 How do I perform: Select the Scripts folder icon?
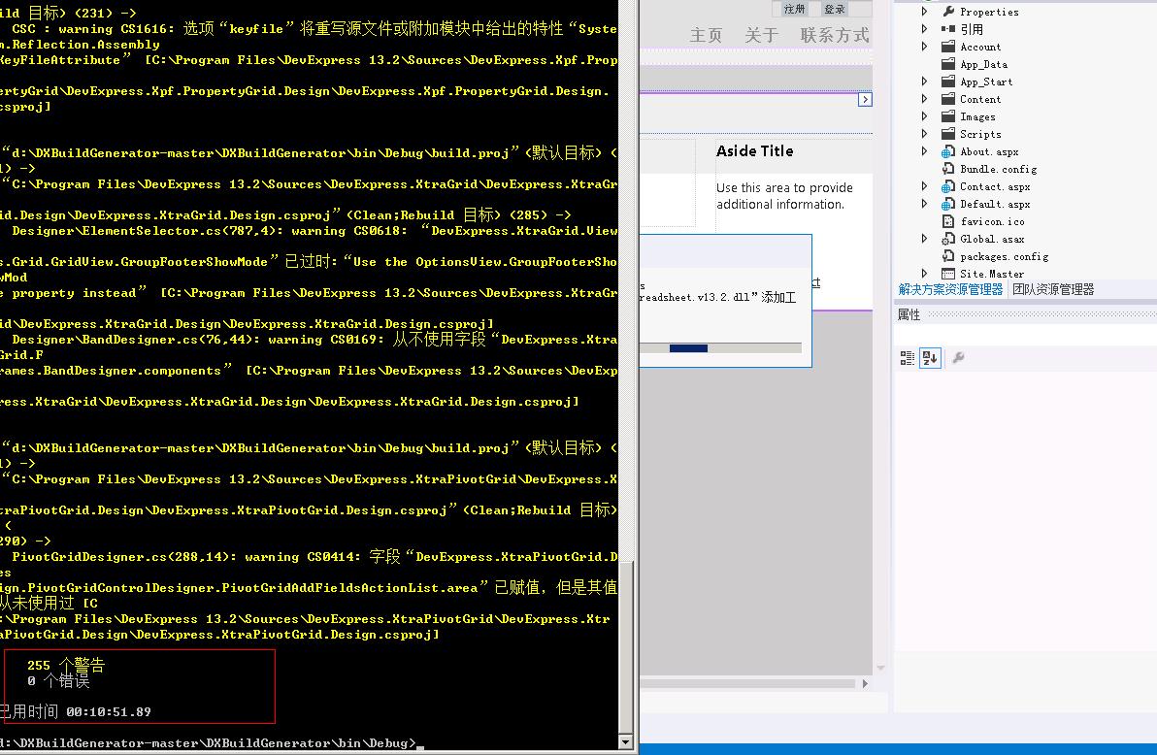coord(948,134)
